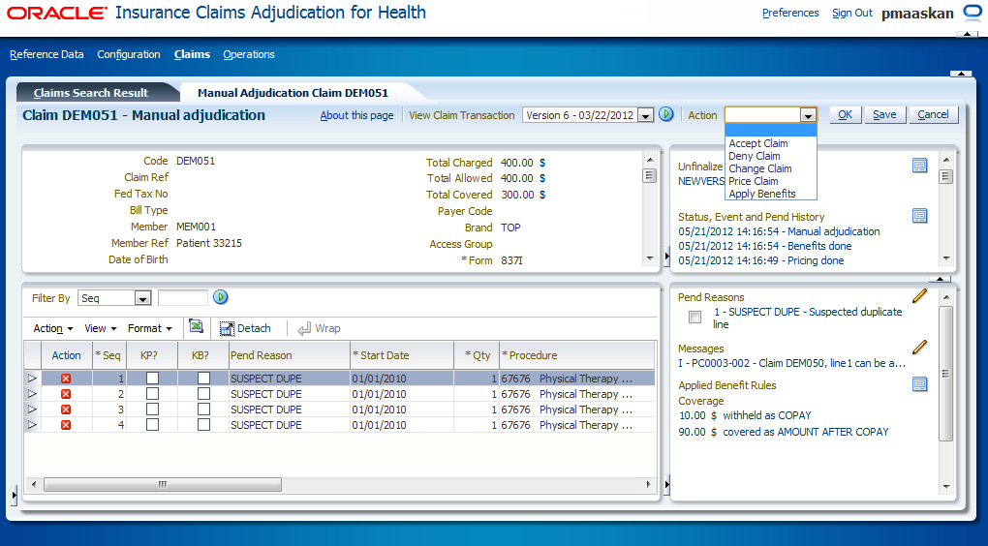Screen dimensions: 988x546
Task: Open the table Format menu
Action: [x=150, y=328]
